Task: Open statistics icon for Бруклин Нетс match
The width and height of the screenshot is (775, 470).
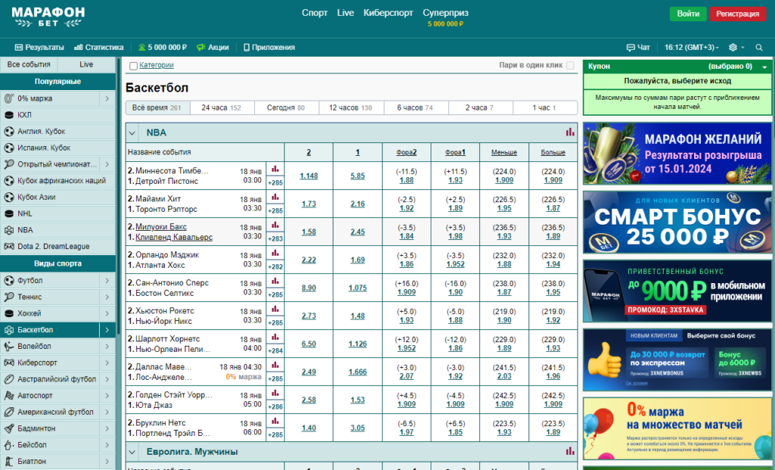Action: coord(275,422)
